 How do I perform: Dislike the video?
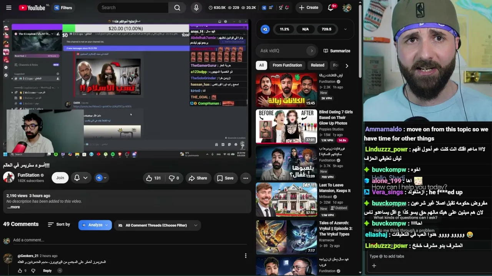coord(174,178)
